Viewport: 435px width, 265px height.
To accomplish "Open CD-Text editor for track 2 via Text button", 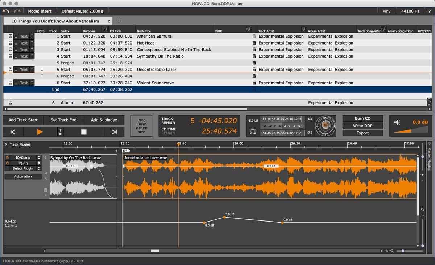I will coord(24,43).
